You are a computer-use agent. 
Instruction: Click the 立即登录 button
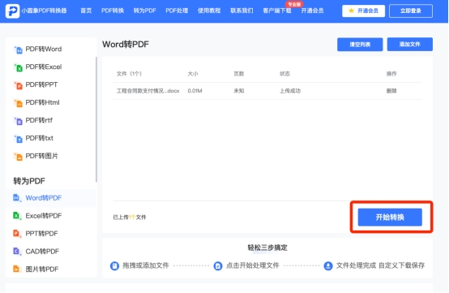click(411, 11)
